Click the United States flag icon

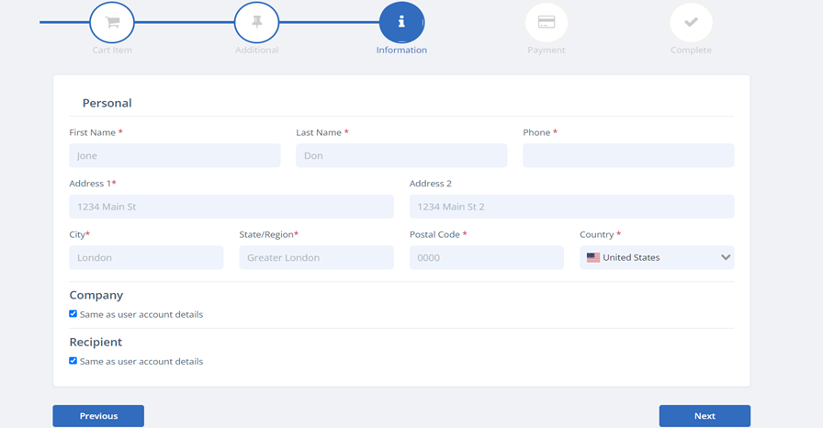(593, 258)
